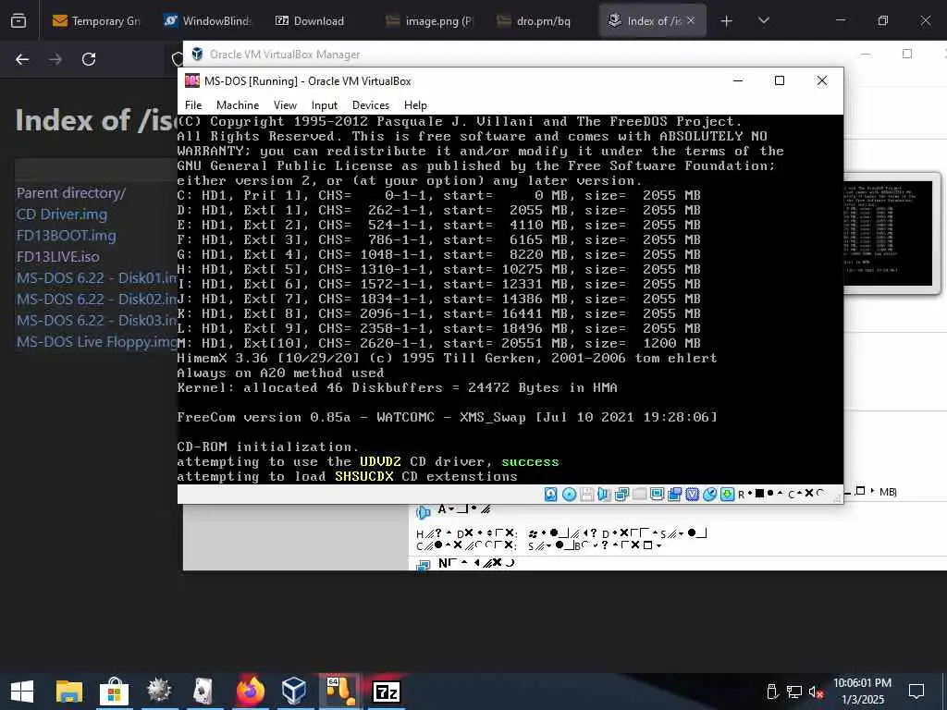Go back in the Firefox browser
947x710 pixels.
[22, 59]
